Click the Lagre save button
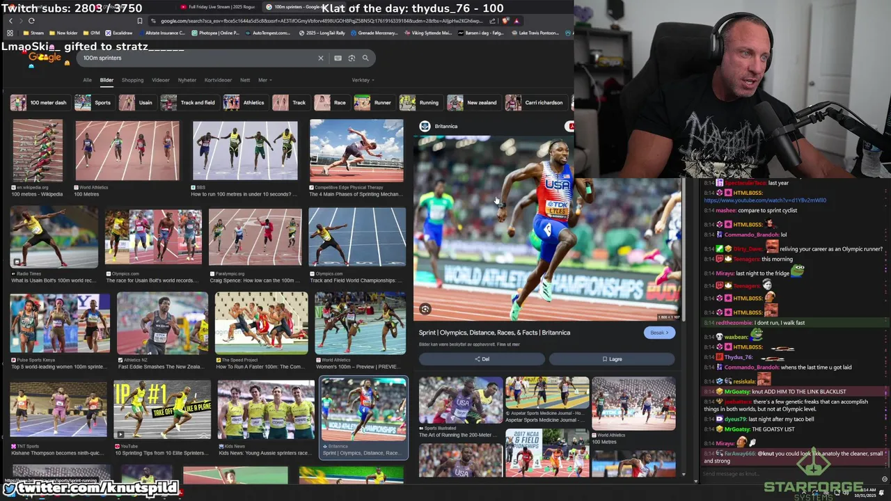Screen dimensions: 891x501 click(612, 359)
